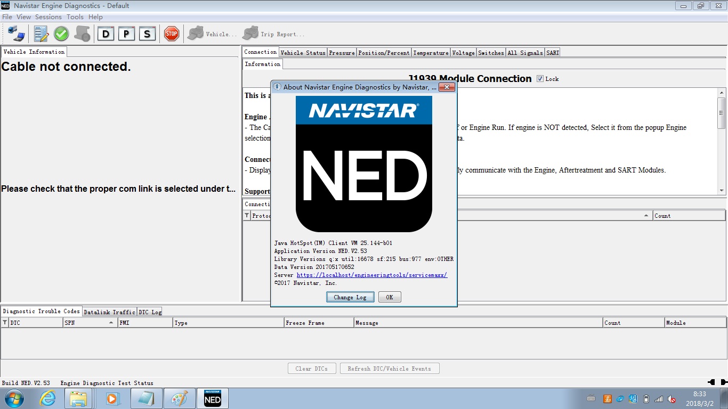The width and height of the screenshot is (728, 409).
Task: Click the Message column header
Action: (x=478, y=323)
